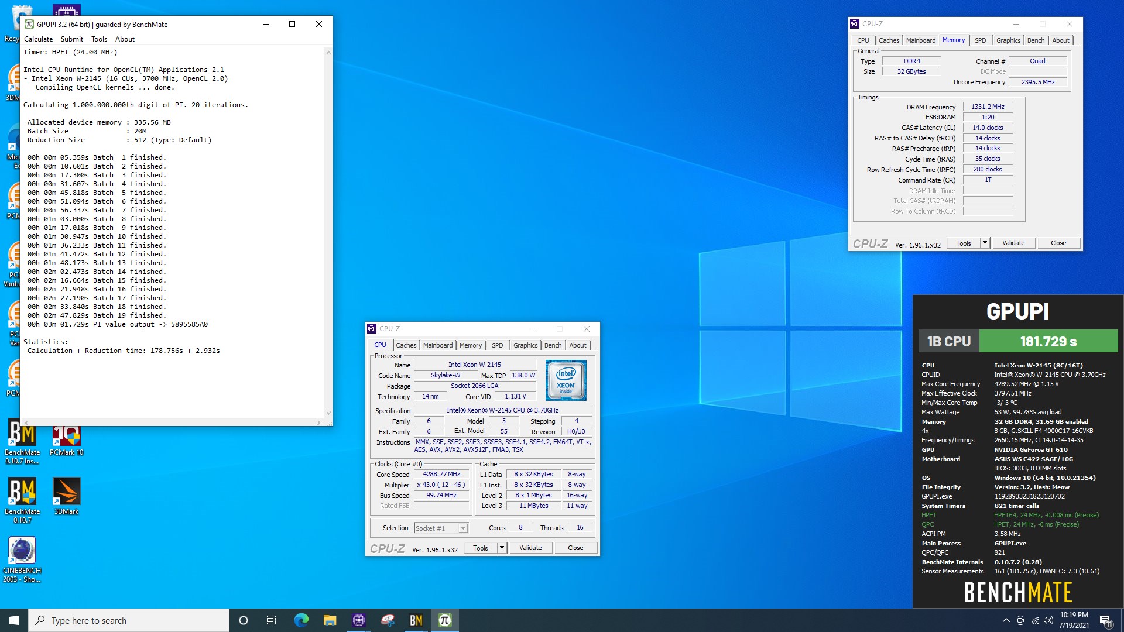Click the PI value output line in GPUPI

[117, 324]
